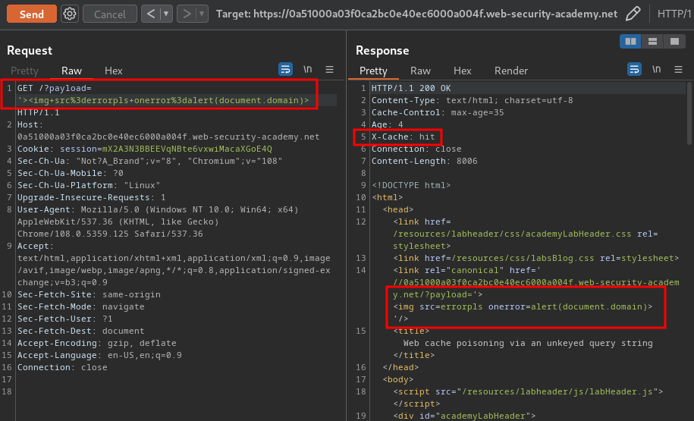The width and height of the screenshot is (694, 421).
Task: Go forward to next request arrow
Action: click(187, 14)
